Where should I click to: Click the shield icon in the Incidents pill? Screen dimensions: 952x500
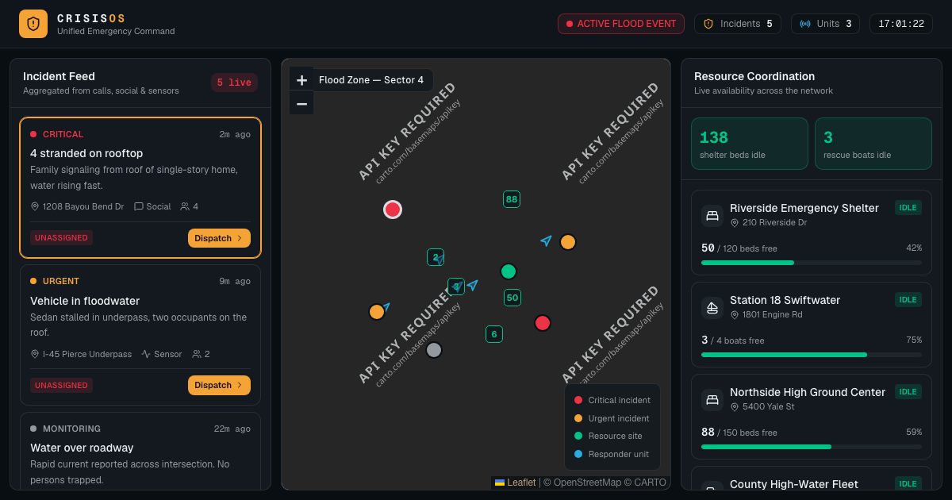pos(709,24)
